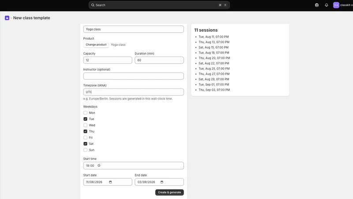Enable the Fri weekday checkbox
This screenshot has height=199, width=353.
(85, 138)
